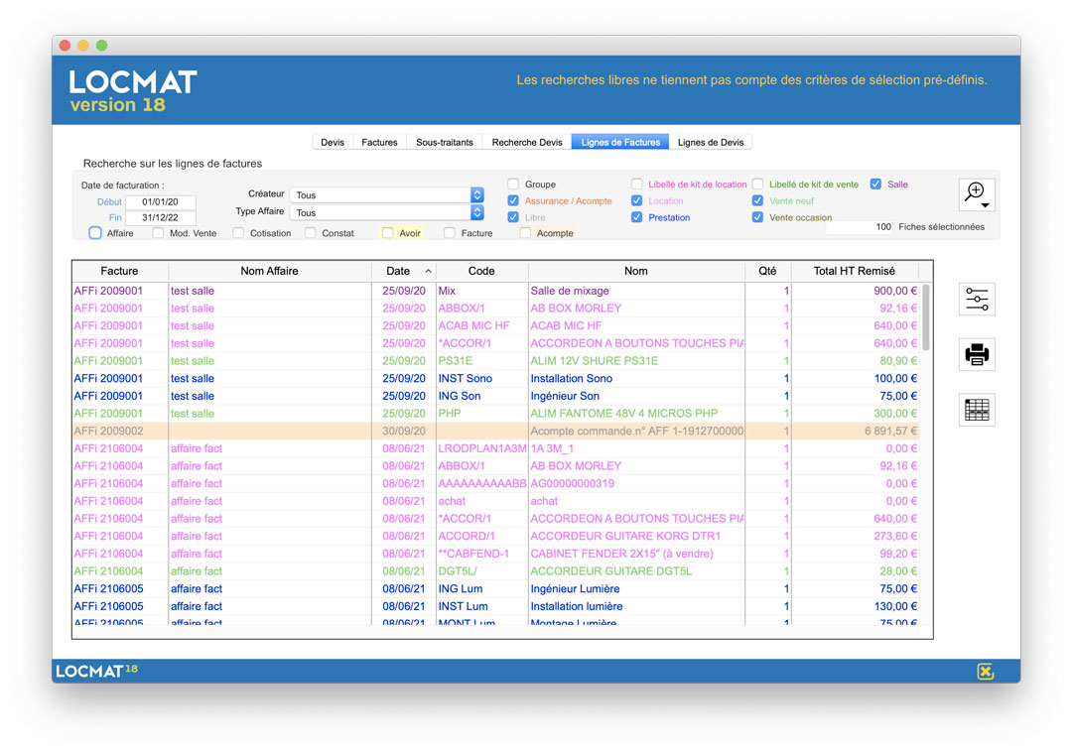Open the Créateur dropdown
The width and height of the screenshot is (1072, 751).
(387, 194)
